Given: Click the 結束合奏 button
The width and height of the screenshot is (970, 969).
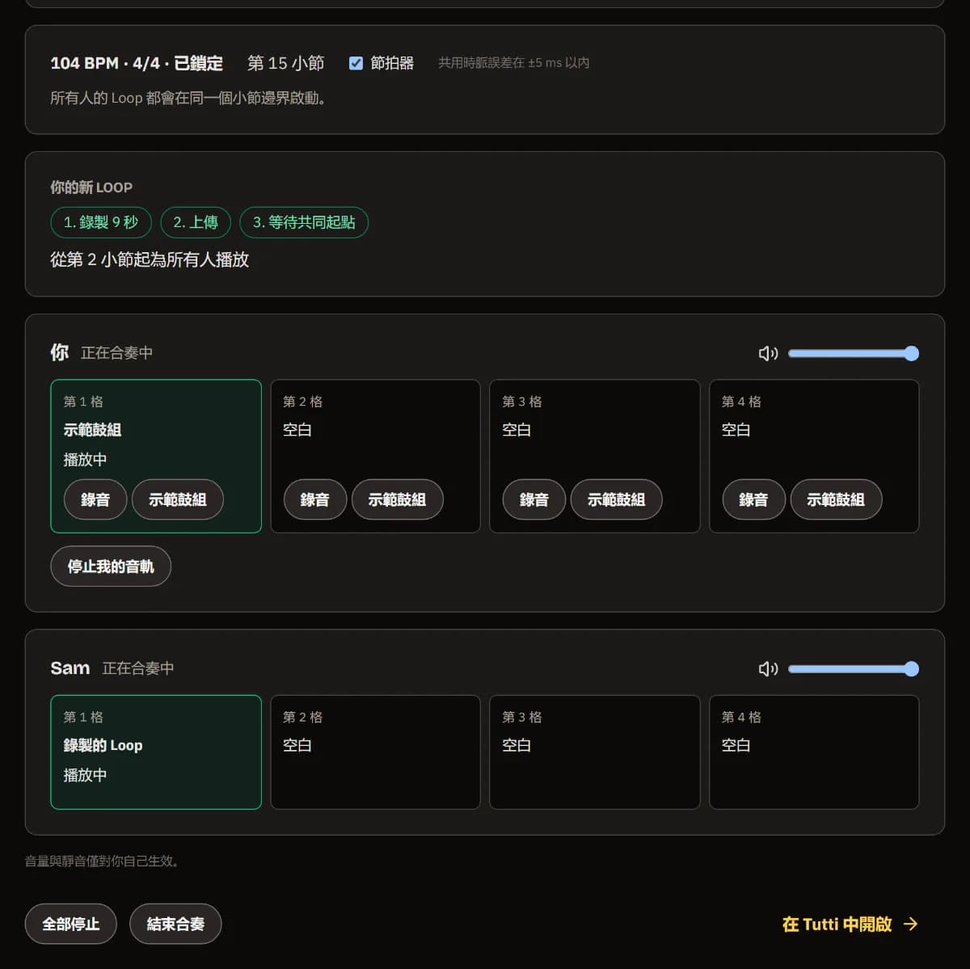Looking at the screenshot, I should tap(175, 924).
